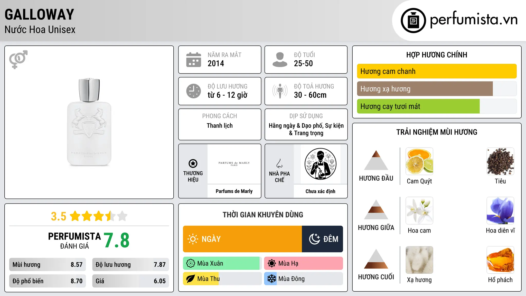Image resolution: width=526 pixels, height=296 pixels.
Task: Click the Galloway perfume bottle image
Action: click(x=89, y=122)
